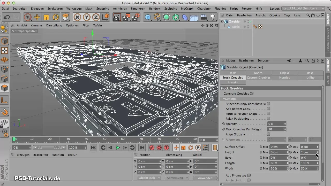Switch the coordinate system icon

[x=105, y=17]
